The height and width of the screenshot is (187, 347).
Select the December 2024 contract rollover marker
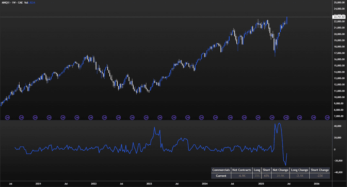tap(258, 117)
